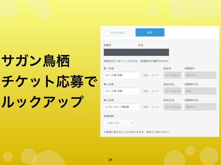Click the [取得]ボタンをクリックすると instruction text
Image resolution: width=221 pixels, height=165 pixels.
(137, 61)
